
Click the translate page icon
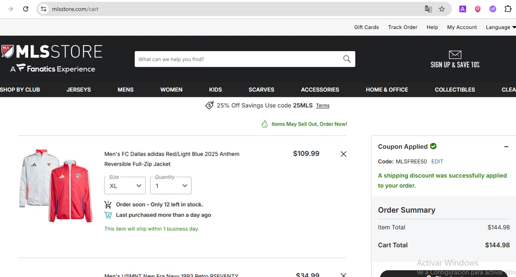click(x=428, y=9)
